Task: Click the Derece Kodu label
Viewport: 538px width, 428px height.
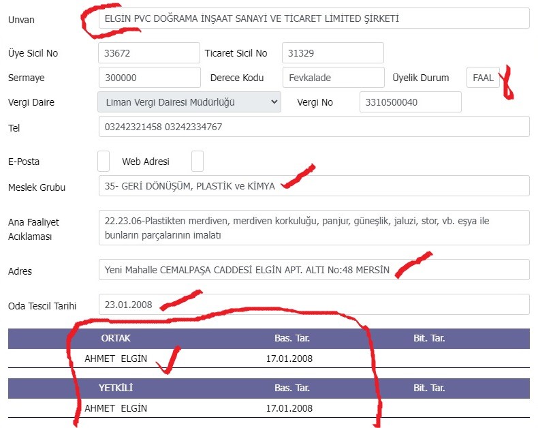Action: point(237,78)
